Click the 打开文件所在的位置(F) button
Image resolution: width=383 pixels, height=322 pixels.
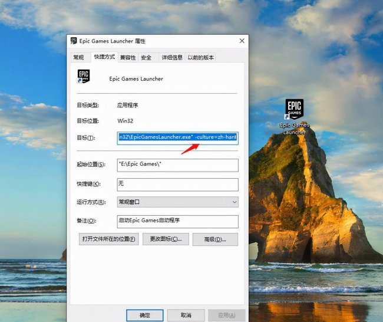coord(108,239)
